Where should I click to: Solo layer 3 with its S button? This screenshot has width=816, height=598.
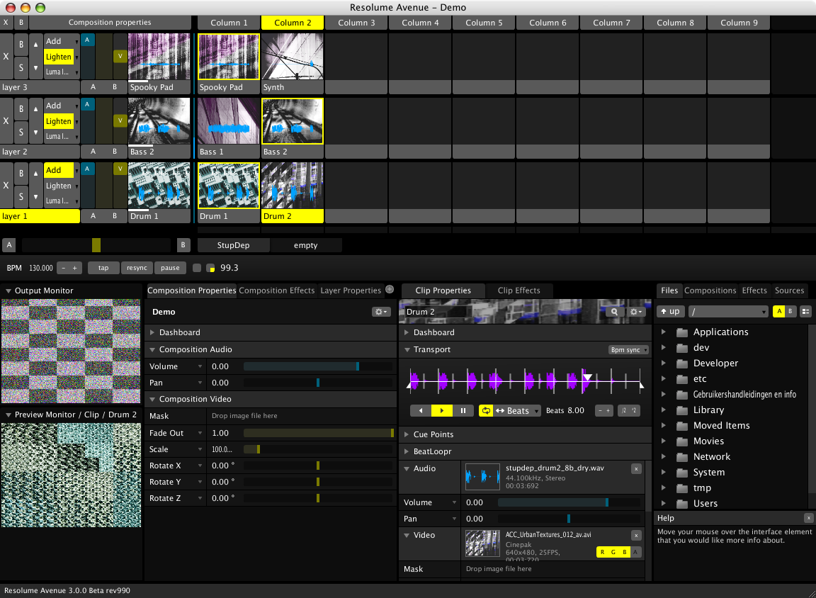point(21,67)
